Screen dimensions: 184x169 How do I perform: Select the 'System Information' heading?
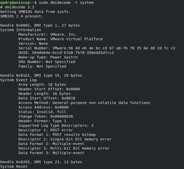pyautogui.click(x=21, y=30)
